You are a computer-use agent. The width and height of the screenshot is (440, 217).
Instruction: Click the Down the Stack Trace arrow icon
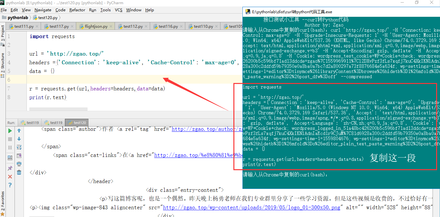pyautogui.click(x=19, y=138)
